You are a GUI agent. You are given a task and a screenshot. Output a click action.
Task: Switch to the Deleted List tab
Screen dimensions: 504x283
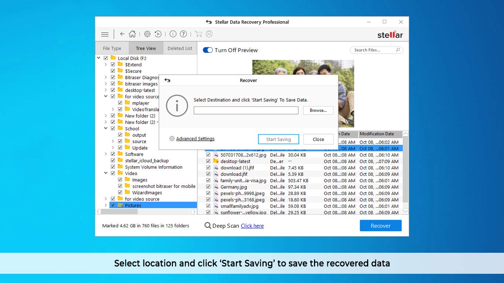coord(180,48)
